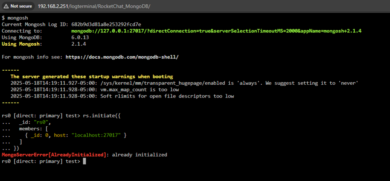This screenshot has height=181, width=390.
Task: Click the 'Current Mongosh Log ID:' label
Action: (x=35, y=24)
